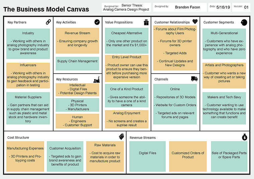Select the Version field 01

coord(241,7)
